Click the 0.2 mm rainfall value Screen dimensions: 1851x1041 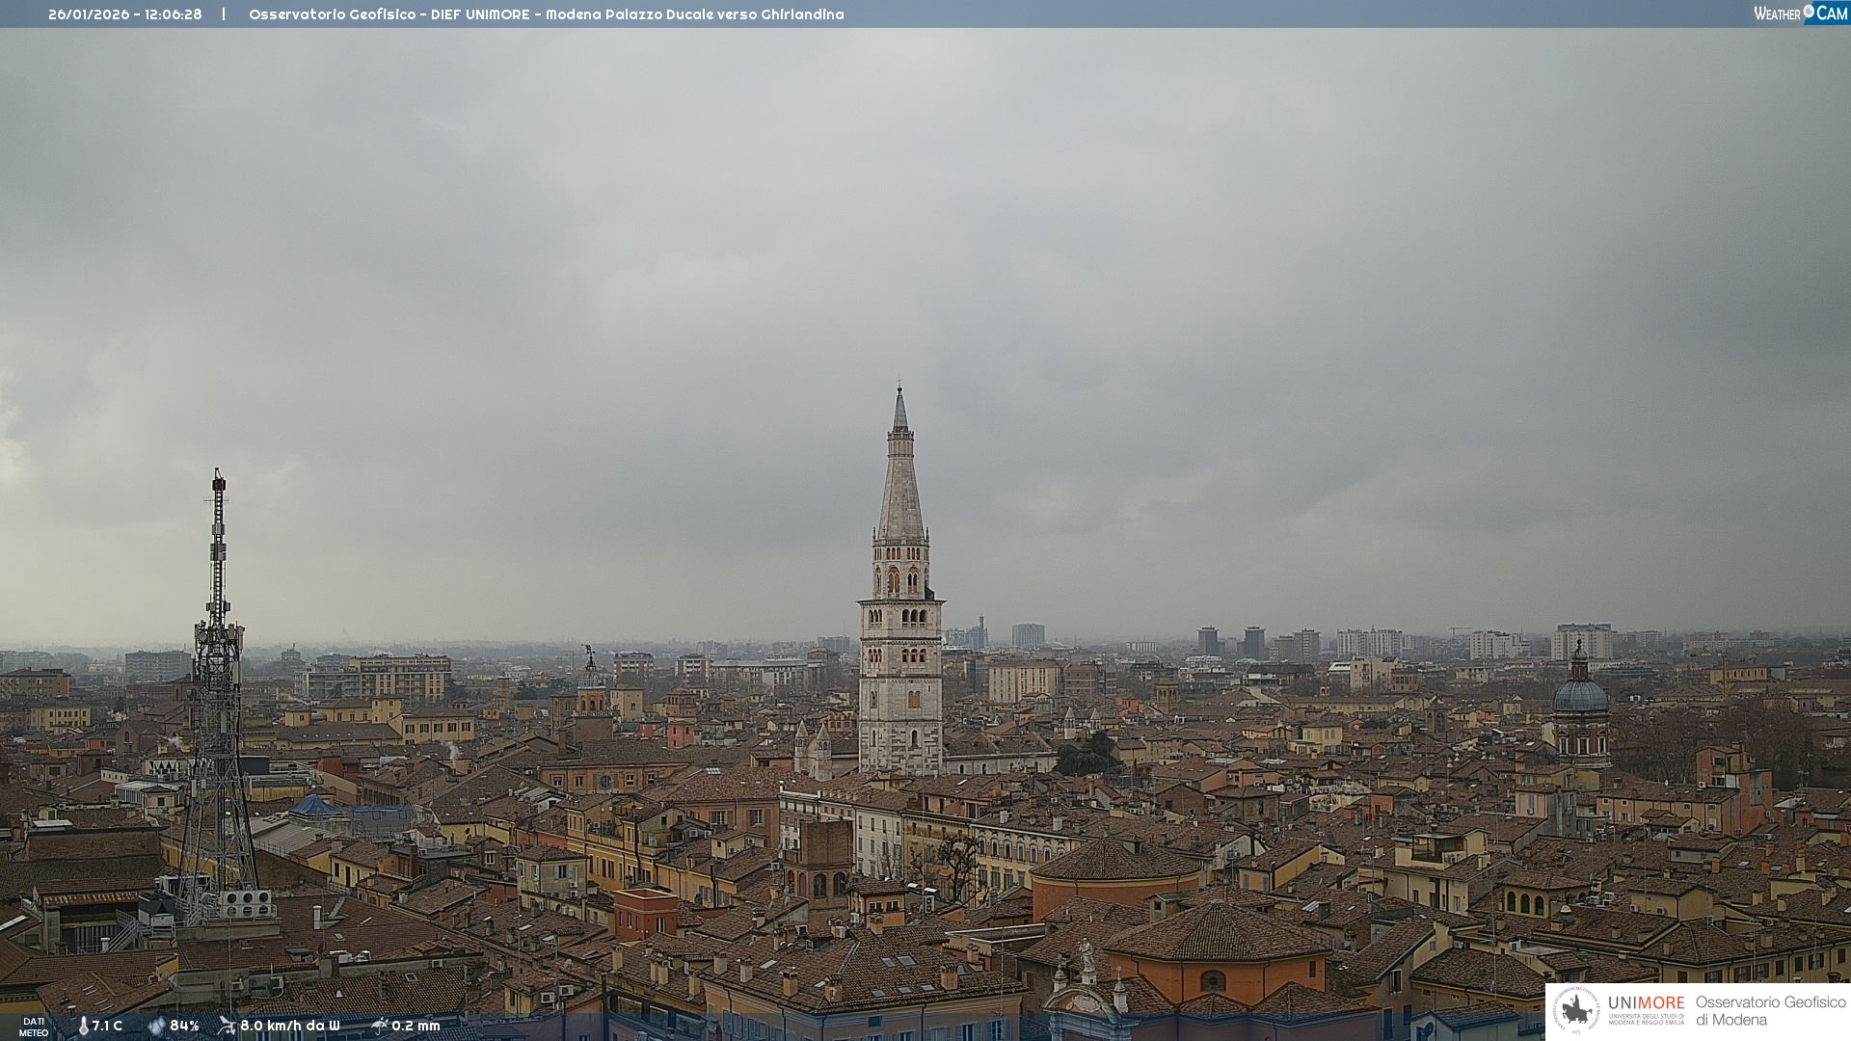(416, 1026)
